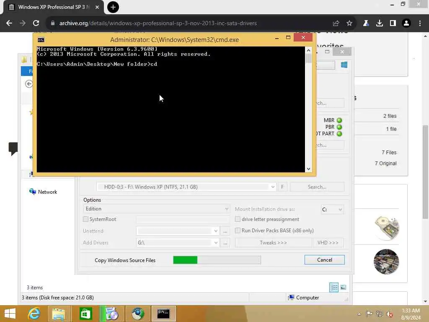Open the round collection thumbnail on archive page
Screen dimensions: 429x322
point(386,262)
